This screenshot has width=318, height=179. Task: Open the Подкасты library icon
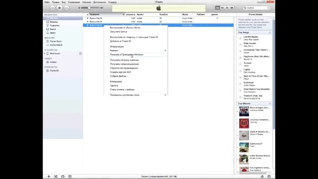coord(48,25)
